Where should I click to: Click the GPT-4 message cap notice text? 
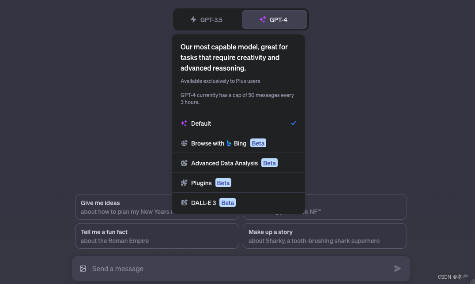coord(237,99)
